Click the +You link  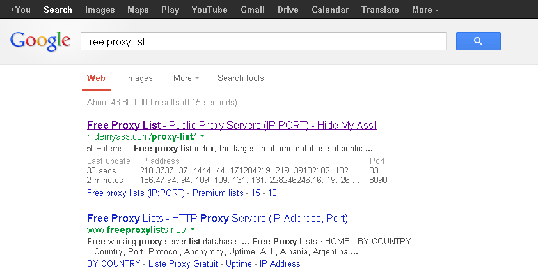pyautogui.click(x=20, y=10)
